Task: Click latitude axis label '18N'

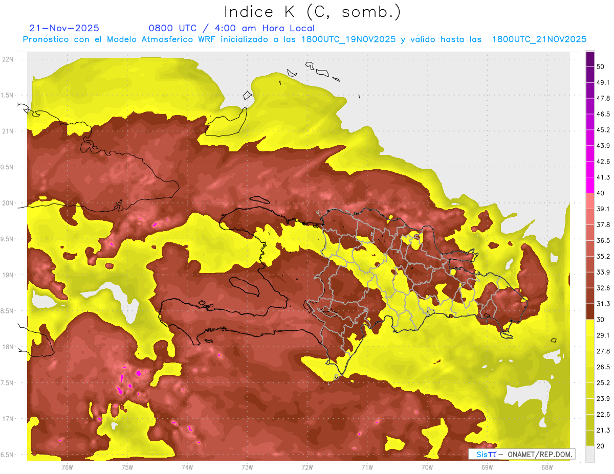Action: tap(9, 347)
